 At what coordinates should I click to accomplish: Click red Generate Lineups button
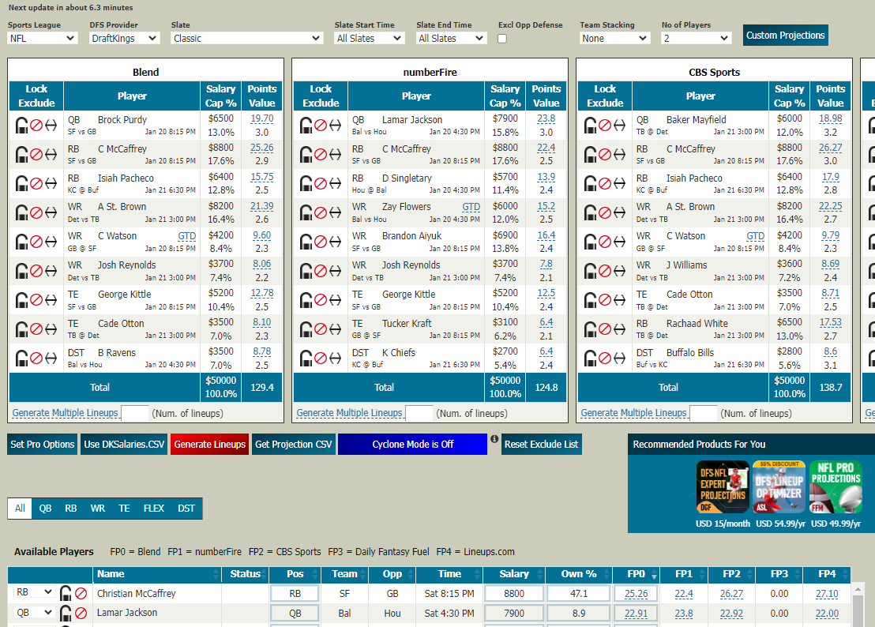[210, 444]
